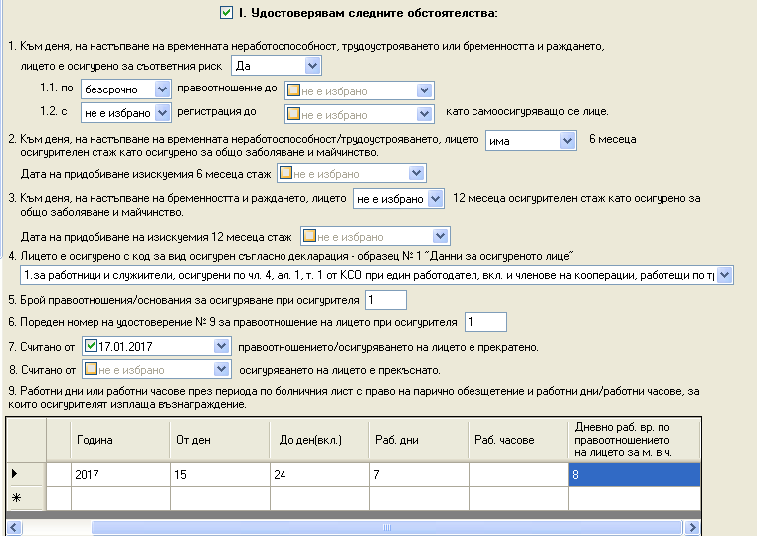Click the 'Брой правоотношения' input field
This screenshot has height=536, width=757.
tap(385, 300)
